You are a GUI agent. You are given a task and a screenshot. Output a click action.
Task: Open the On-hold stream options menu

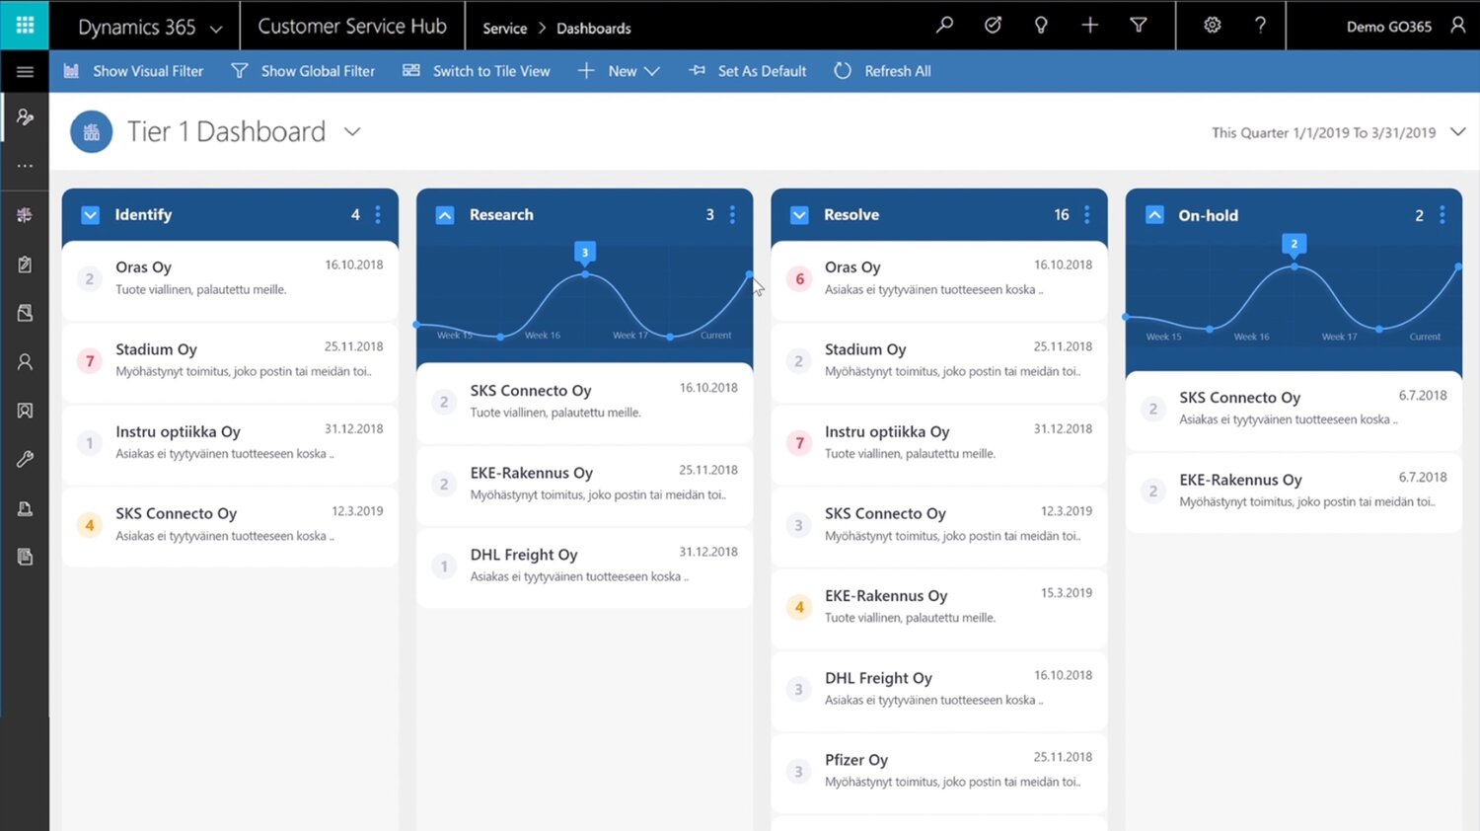1442,214
